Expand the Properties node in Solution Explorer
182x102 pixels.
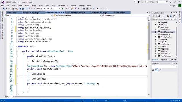click(x=156, y=23)
